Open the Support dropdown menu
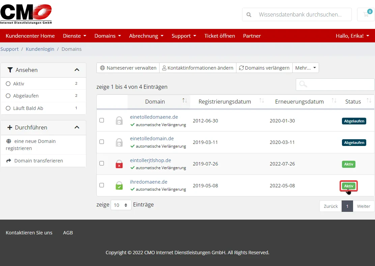 point(184,36)
